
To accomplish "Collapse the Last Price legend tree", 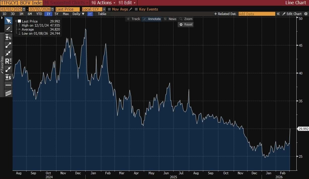I will click(16, 21).
